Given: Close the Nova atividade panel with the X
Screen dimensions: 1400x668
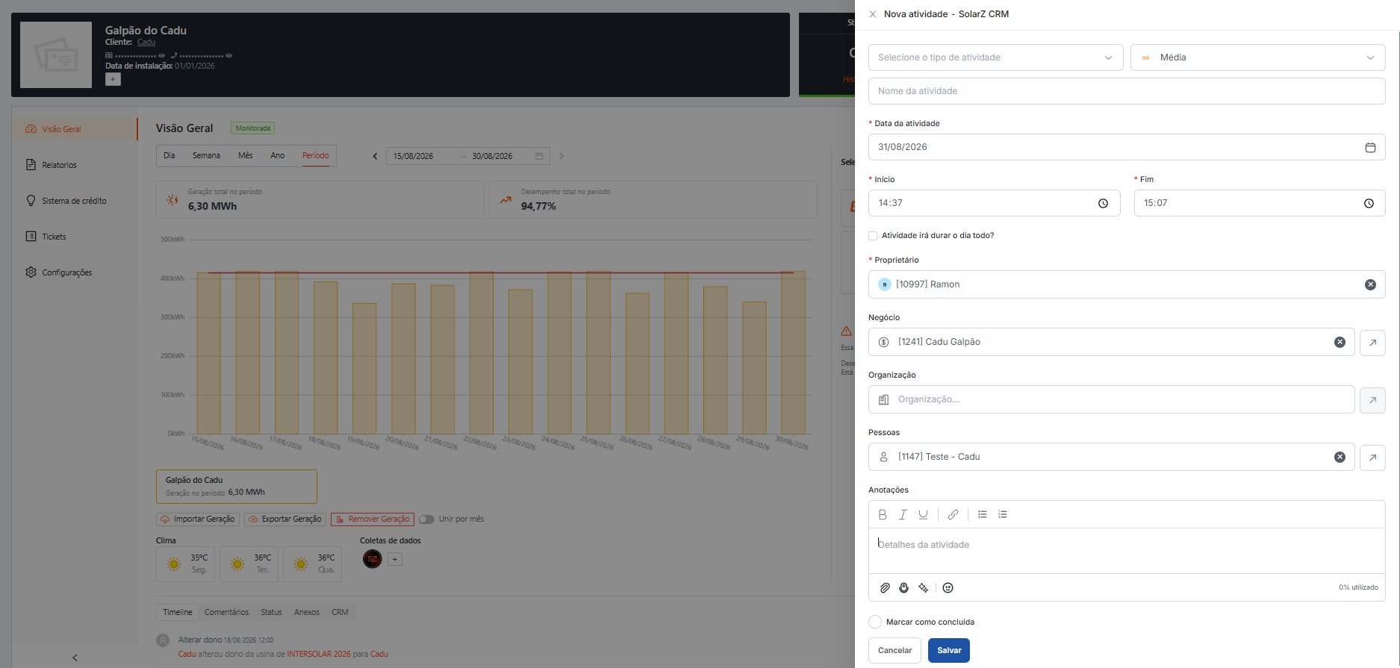Looking at the screenshot, I should tap(872, 14).
